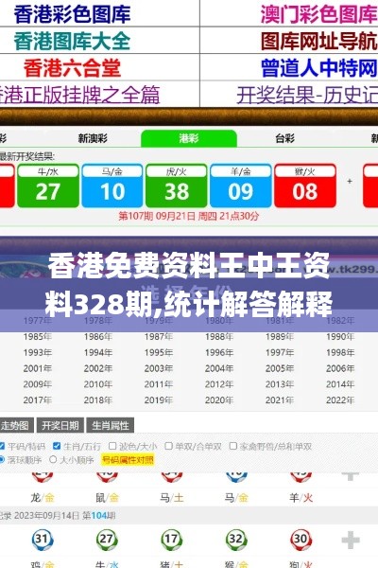
Task: Select year 1990年
Action: coord(340,336)
